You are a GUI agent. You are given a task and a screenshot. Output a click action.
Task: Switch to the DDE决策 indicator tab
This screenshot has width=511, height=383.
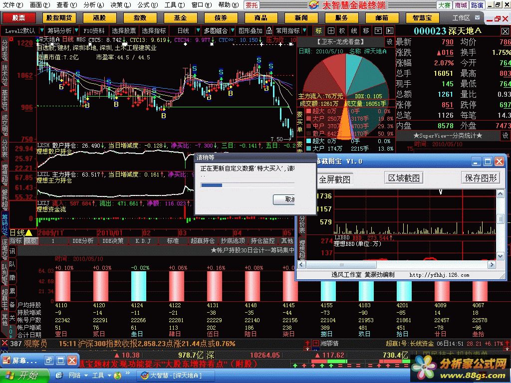point(113,241)
